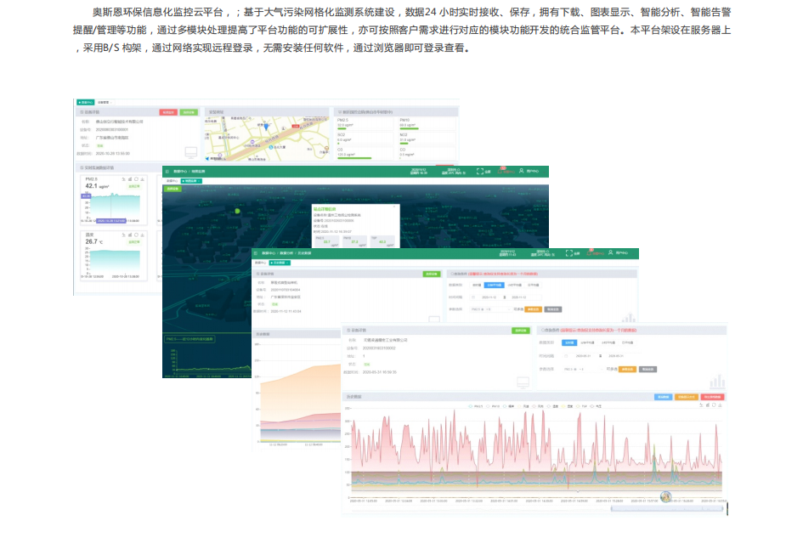Close the station detail popup on map
Image resolution: width=803 pixels, height=549 pixels.
pos(395,207)
